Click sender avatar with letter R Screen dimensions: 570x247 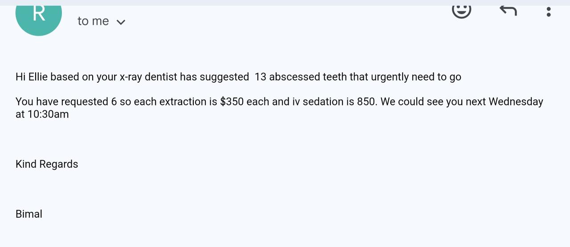tap(39, 16)
